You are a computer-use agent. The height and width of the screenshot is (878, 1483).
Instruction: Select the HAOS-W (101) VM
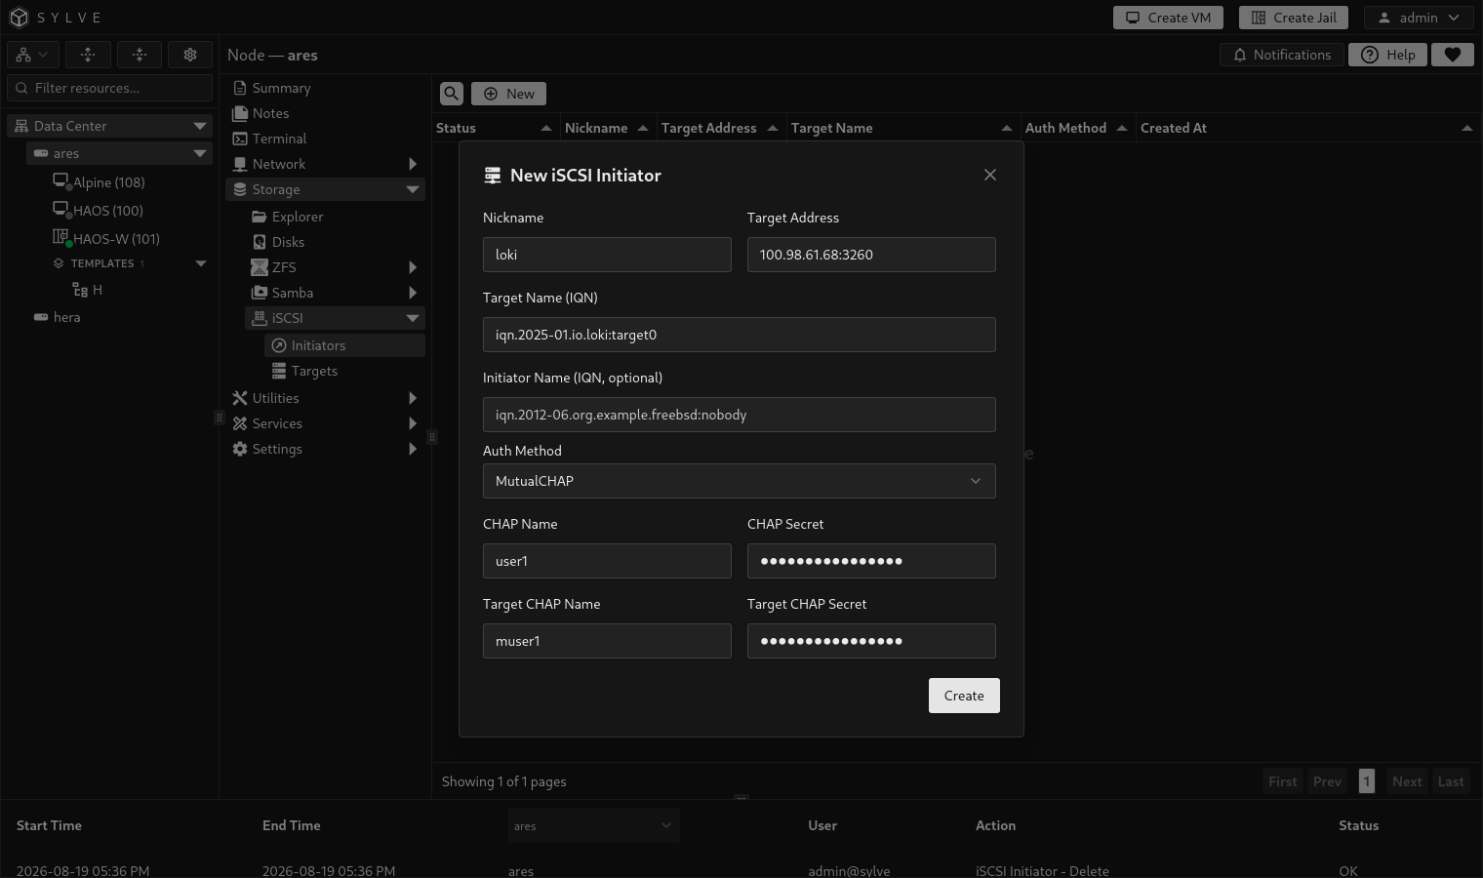tap(116, 239)
